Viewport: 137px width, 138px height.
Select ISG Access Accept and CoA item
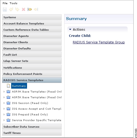(x=37, y=109)
